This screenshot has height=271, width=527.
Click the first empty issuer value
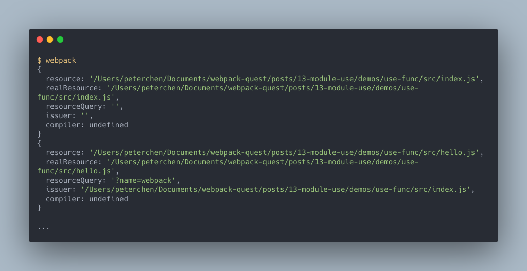(85, 115)
